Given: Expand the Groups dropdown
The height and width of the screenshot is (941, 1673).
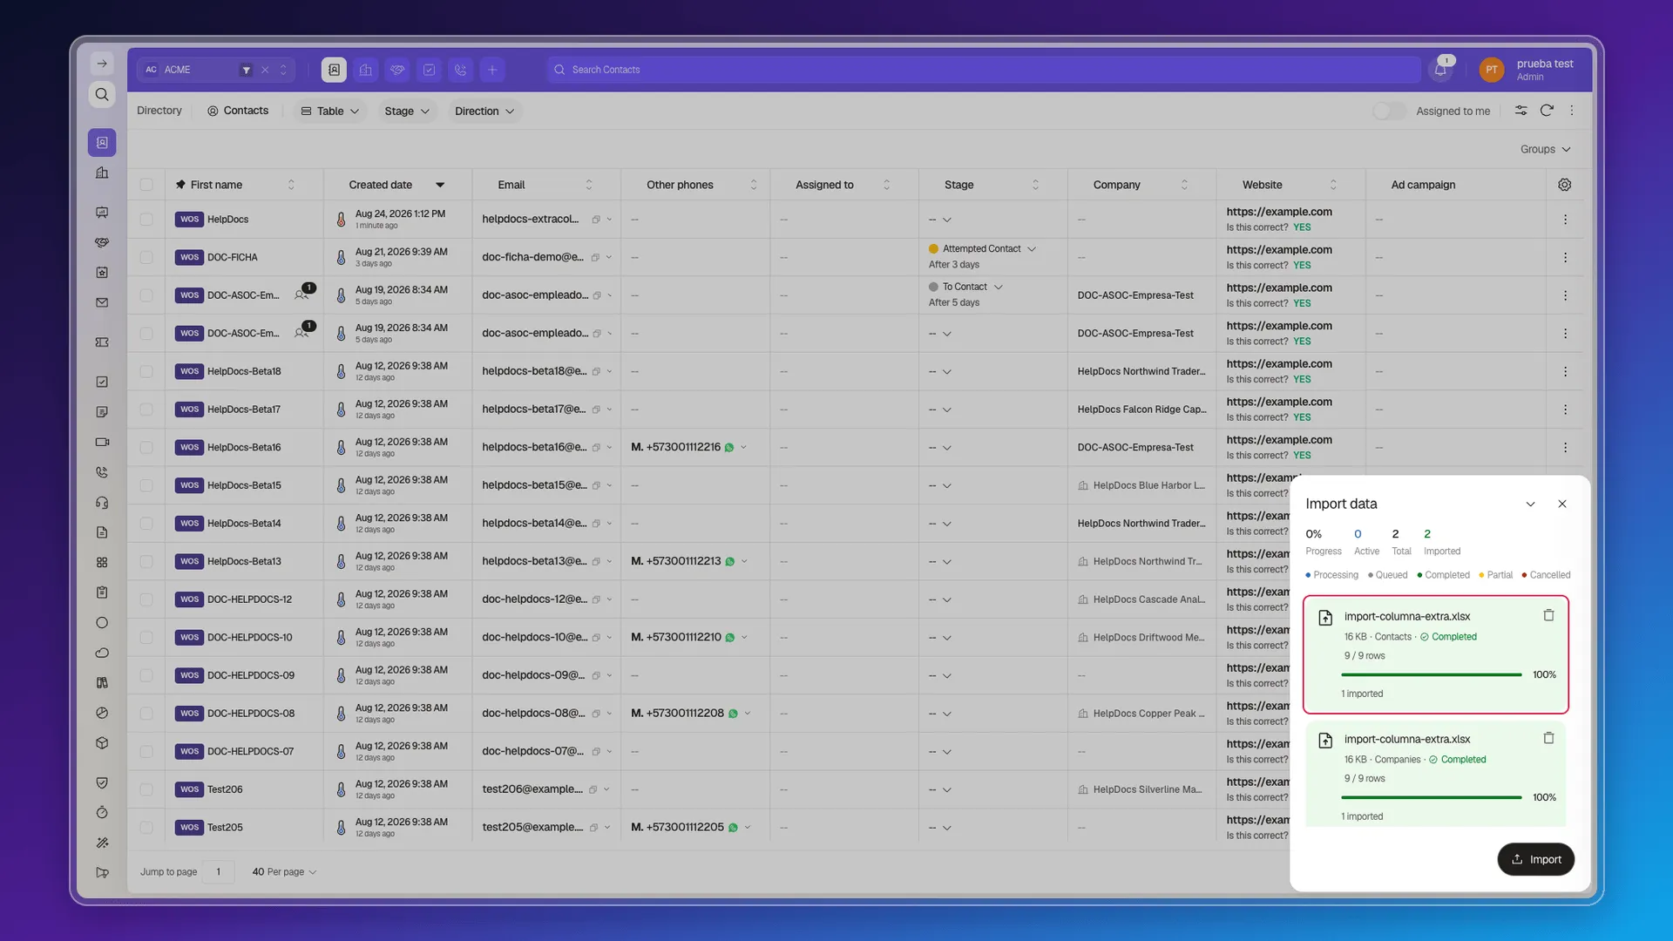Looking at the screenshot, I should 1545,149.
